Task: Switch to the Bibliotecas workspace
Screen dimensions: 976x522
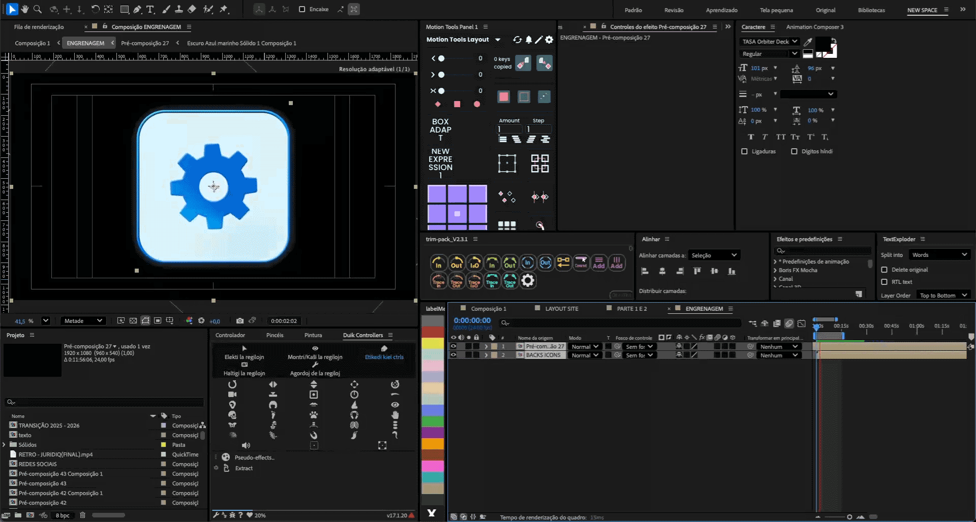Action: click(x=871, y=10)
